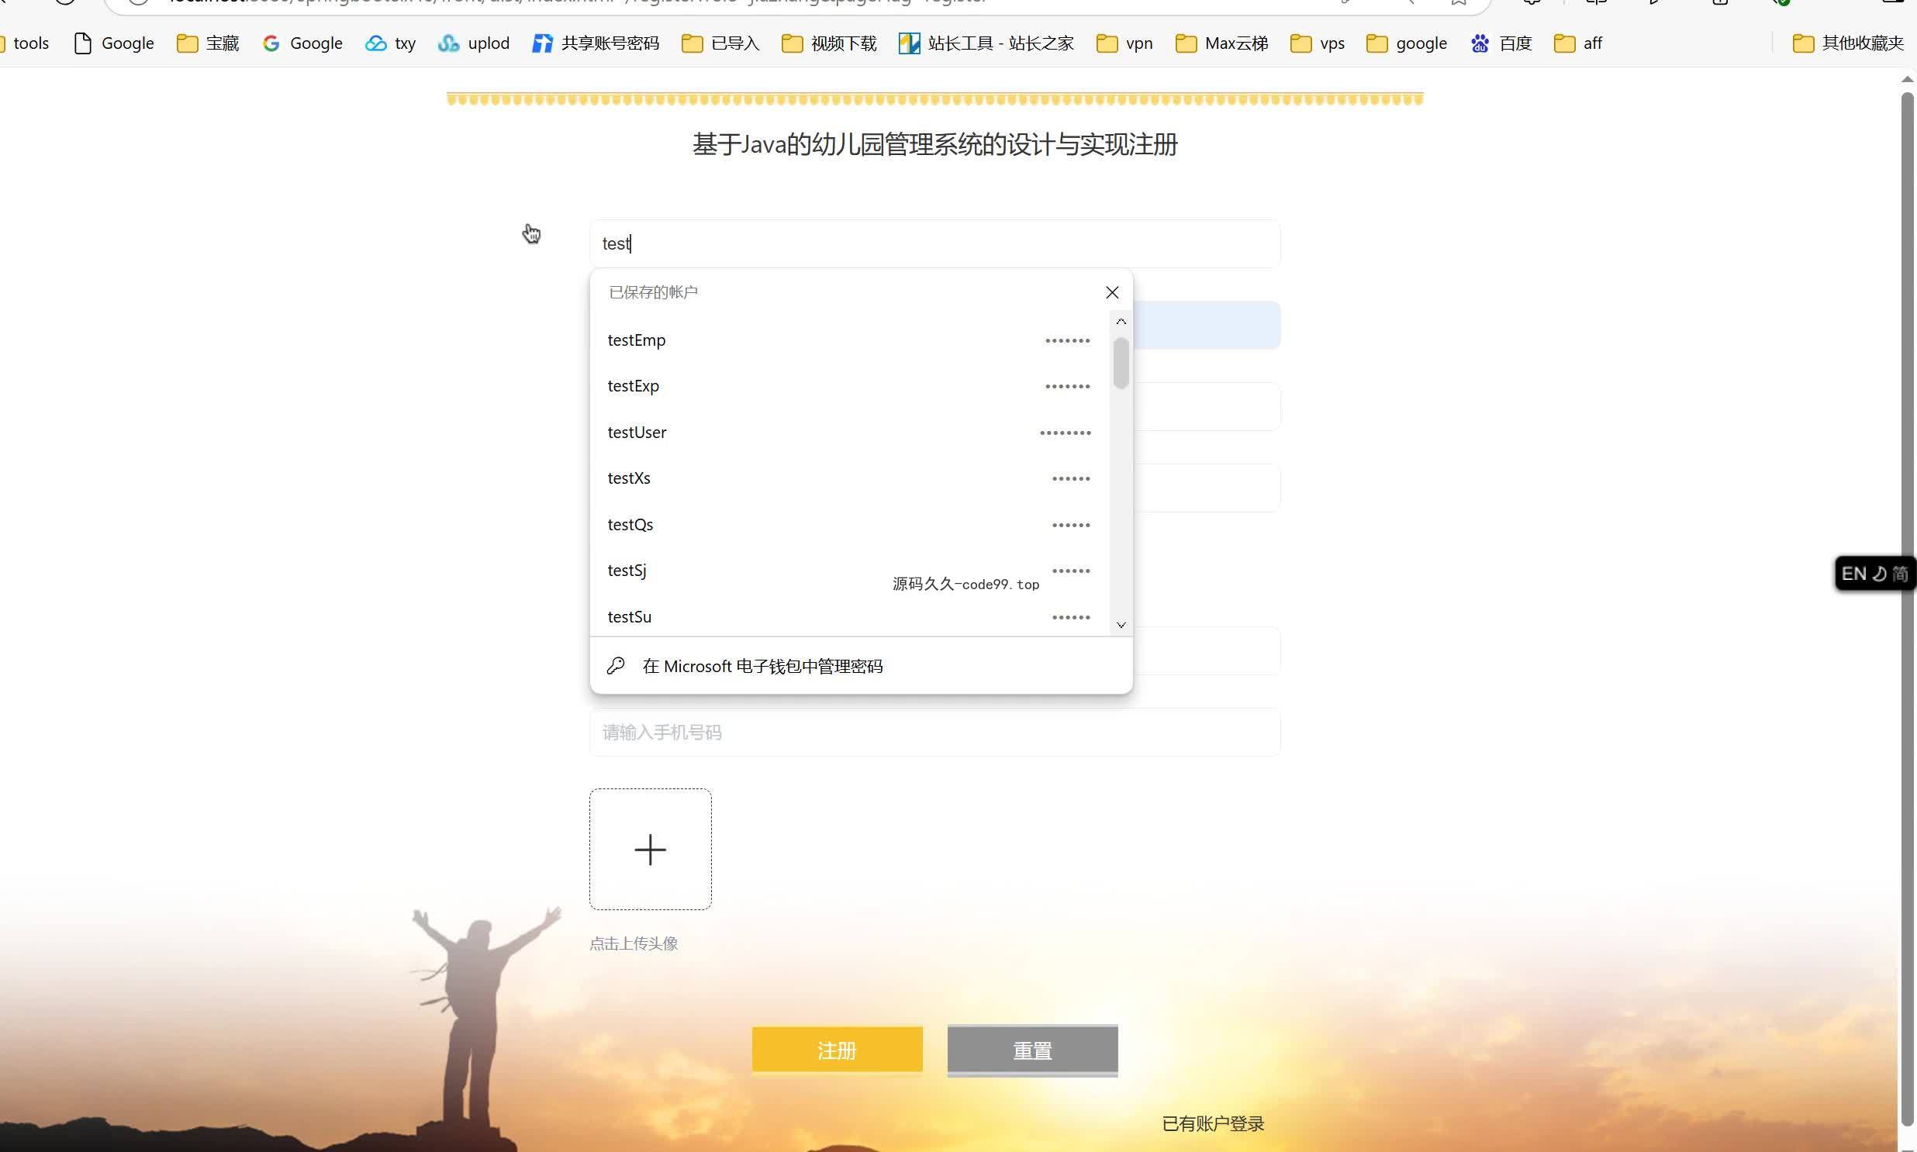Open the Google page bookmark
1917x1152 pixels.
coord(113,43)
